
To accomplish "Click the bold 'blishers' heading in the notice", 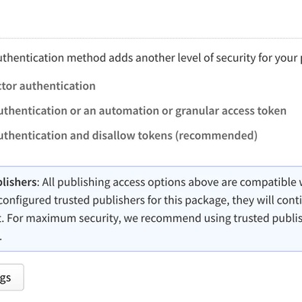I will point(18,182).
